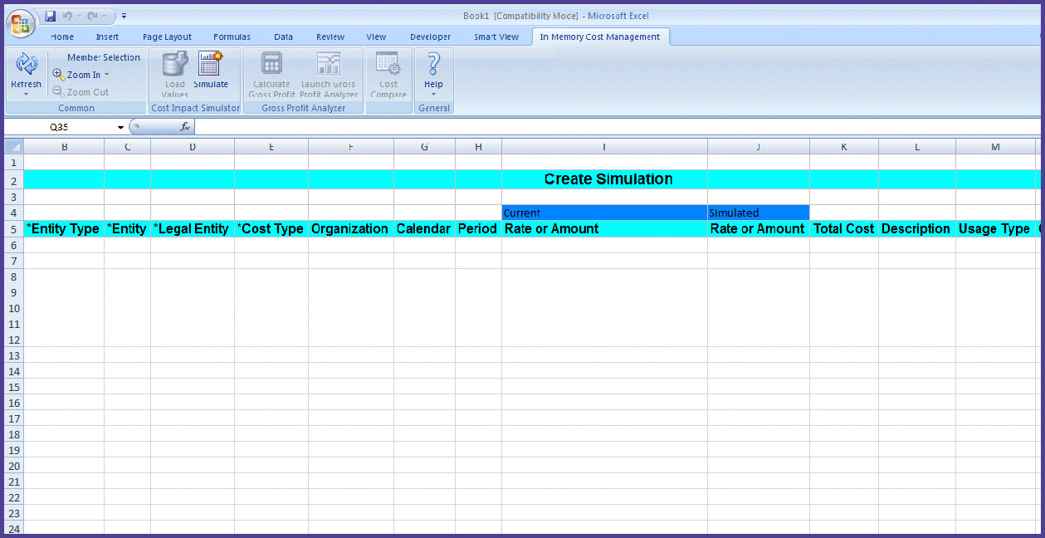Image resolution: width=1045 pixels, height=538 pixels.
Task: Select column I header
Action: (605, 147)
